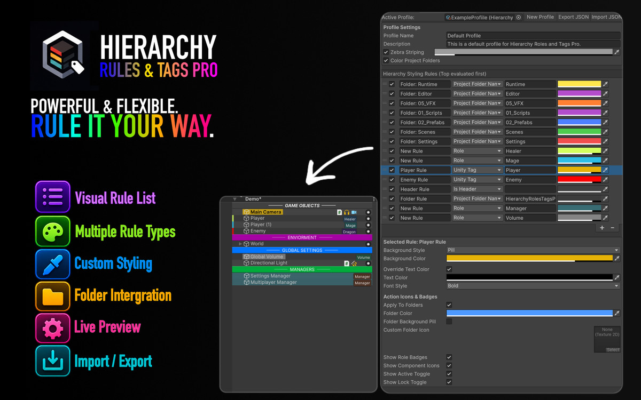Image resolution: width=641 pixels, height=400 pixels.
Task: Click the headphones audio listener icon on Main Camera
Action: pos(347,212)
